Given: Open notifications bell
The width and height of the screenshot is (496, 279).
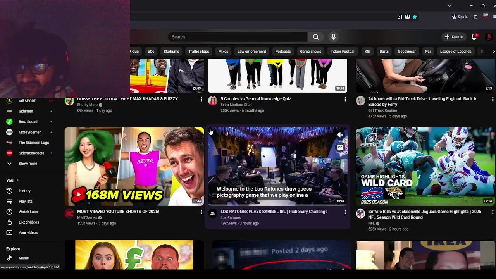Looking at the screenshot, I should (474, 37).
